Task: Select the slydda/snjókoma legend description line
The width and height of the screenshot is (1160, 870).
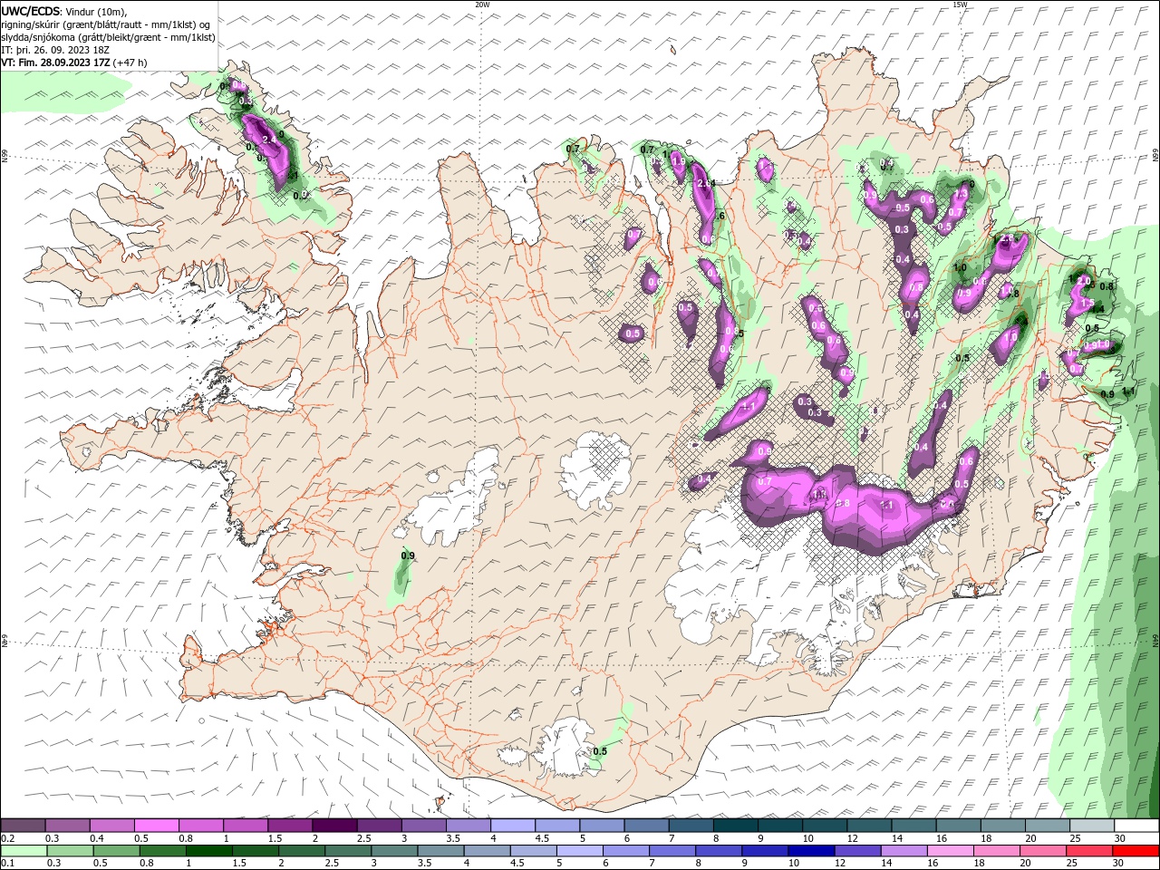Action: (x=108, y=37)
